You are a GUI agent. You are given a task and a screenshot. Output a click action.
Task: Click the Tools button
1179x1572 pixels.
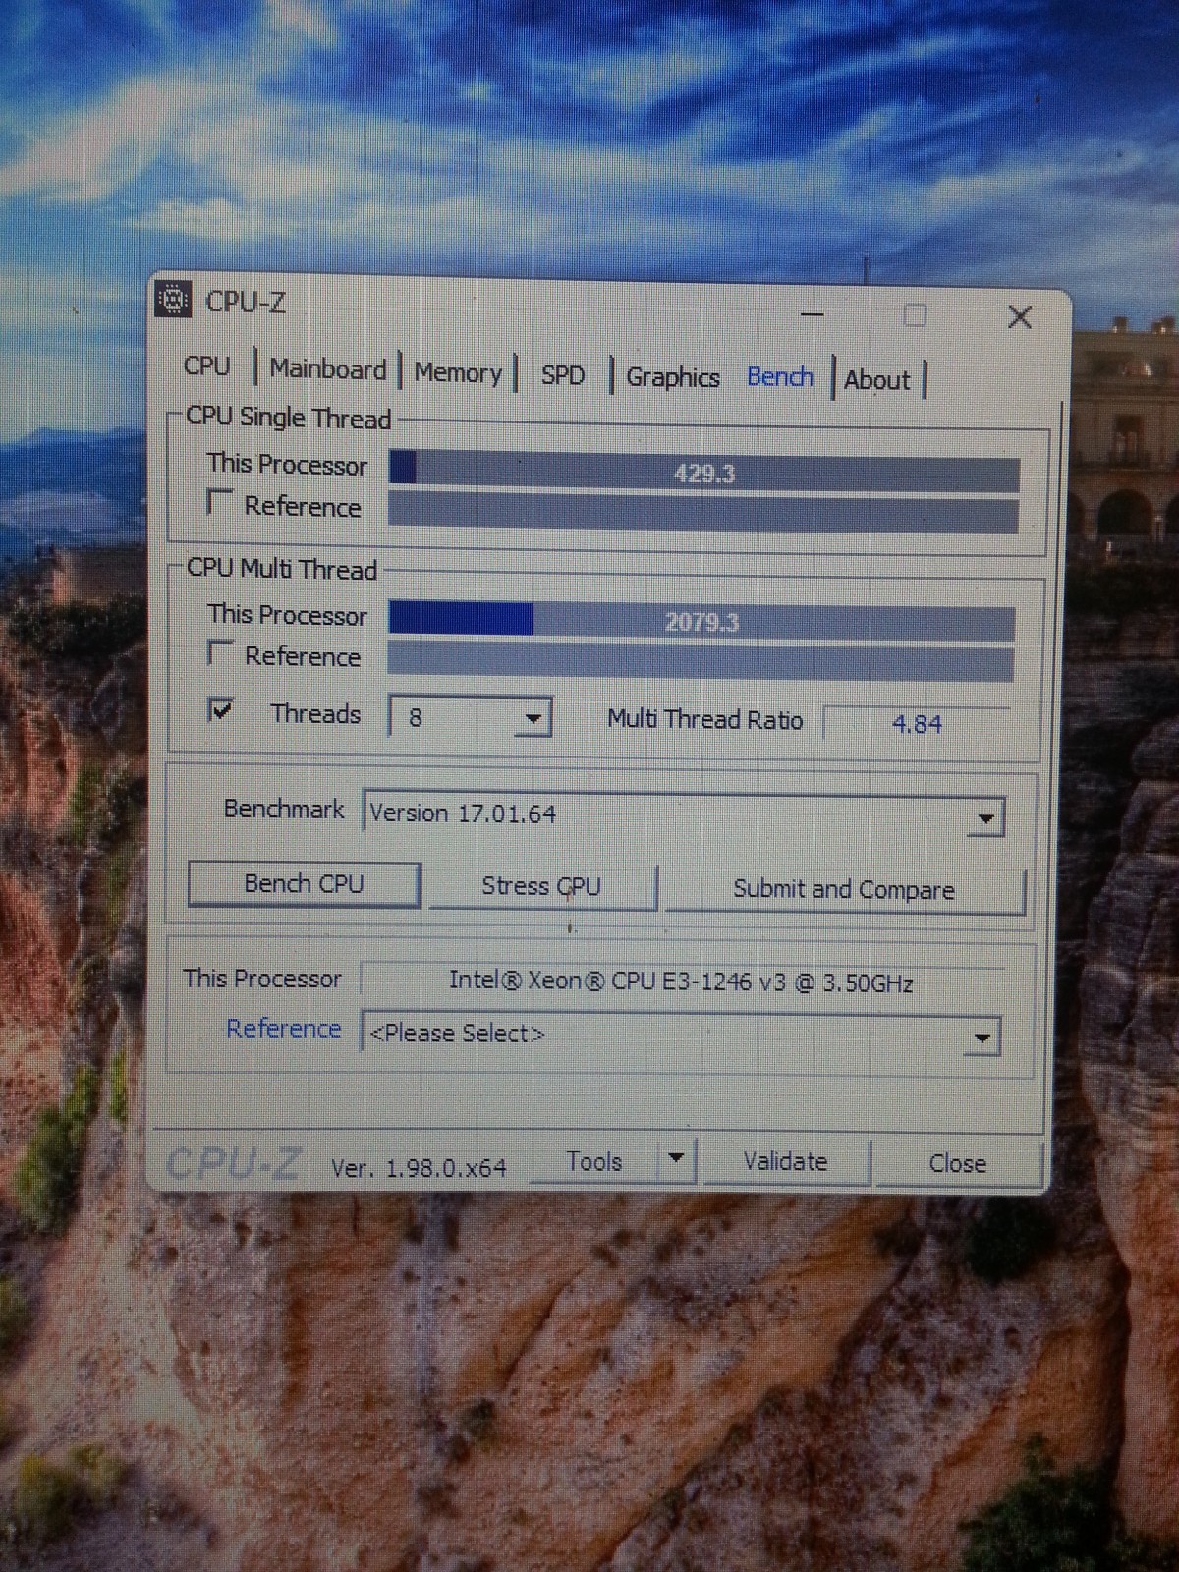(x=594, y=1161)
